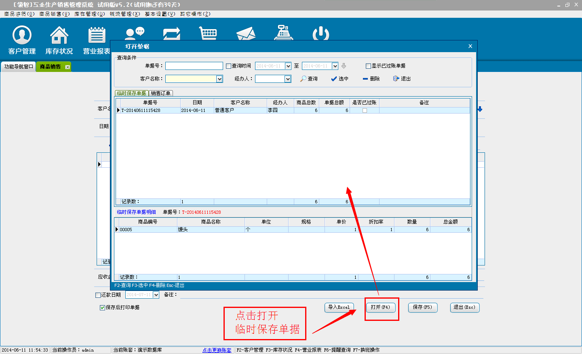Click the envelope icon in toolbar
The image size is (582, 354).
pyautogui.click(x=246, y=34)
